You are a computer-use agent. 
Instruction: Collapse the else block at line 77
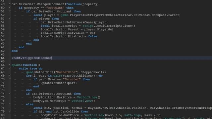pos(10,104)
